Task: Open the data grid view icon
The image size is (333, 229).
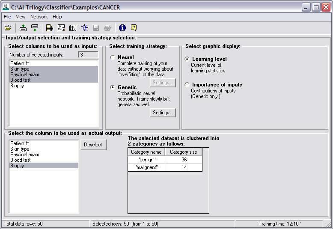Action: tap(50, 28)
